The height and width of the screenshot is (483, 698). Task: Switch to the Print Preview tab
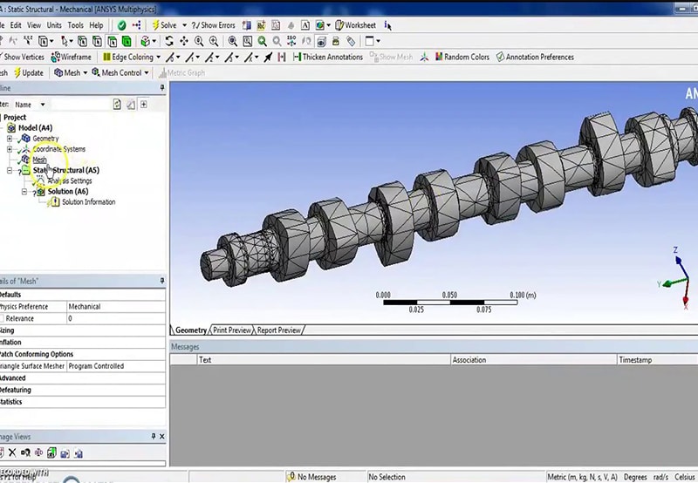coord(232,330)
